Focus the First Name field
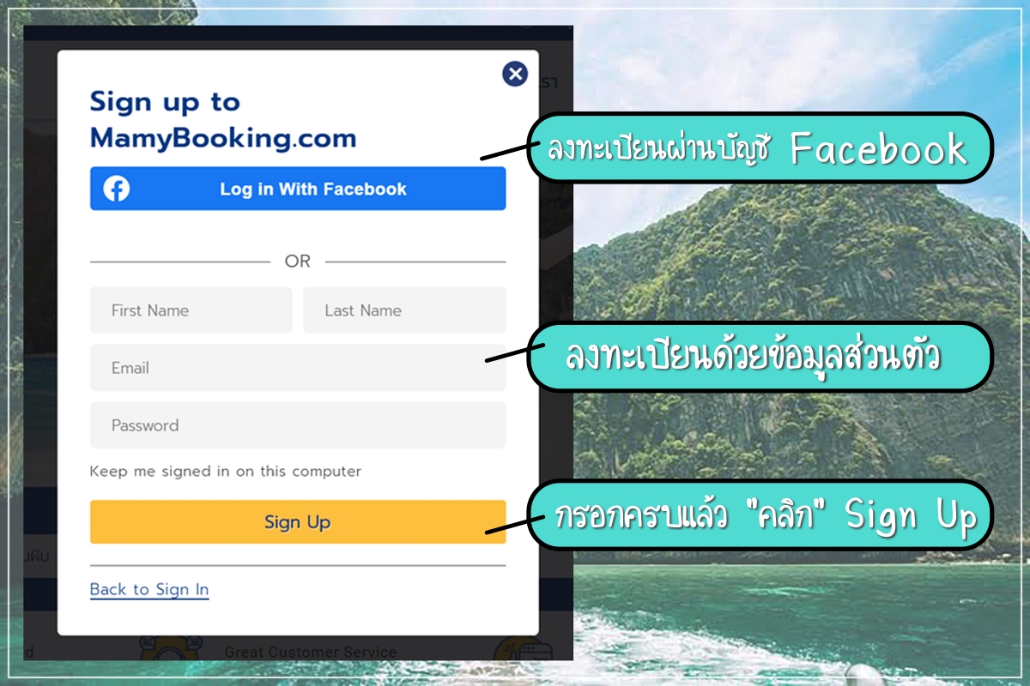The image size is (1030, 686). point(191,310)
